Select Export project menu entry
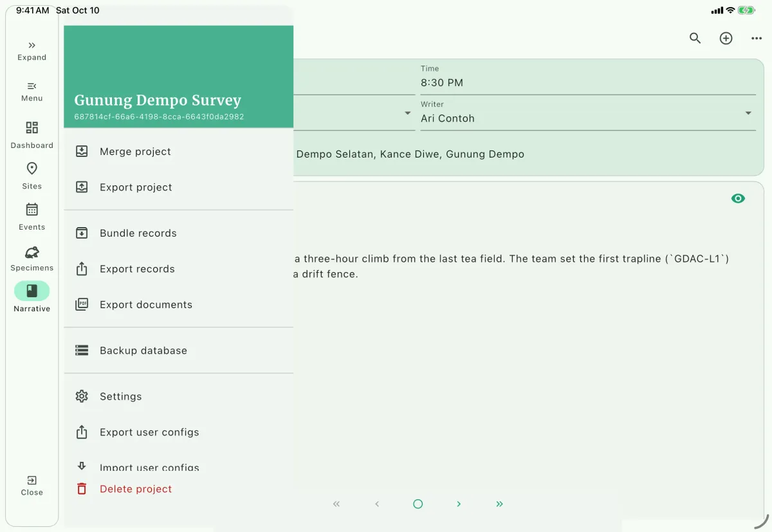The height and width of the screenshot is (532, 772). click(x=179, y=187)
